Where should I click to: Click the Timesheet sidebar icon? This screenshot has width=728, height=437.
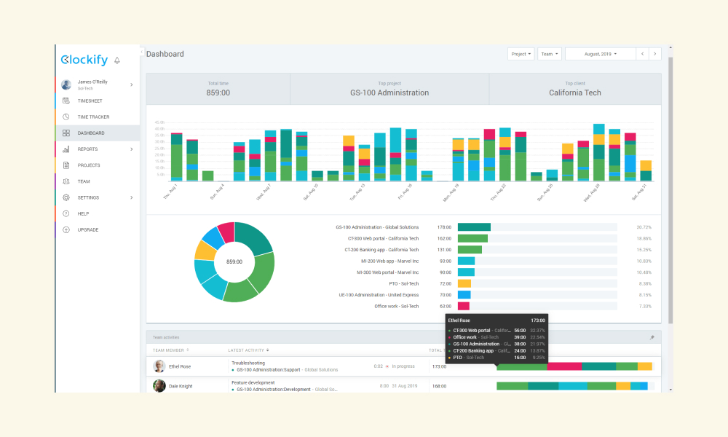pos(66,101)
